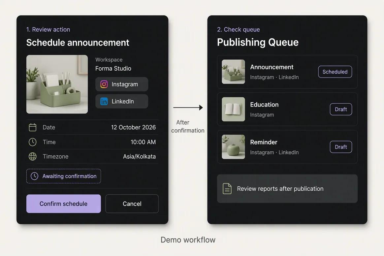Click the date value 12 October 2026
The width and height of the screenshot is (384, 256).
tap(134, 127)
